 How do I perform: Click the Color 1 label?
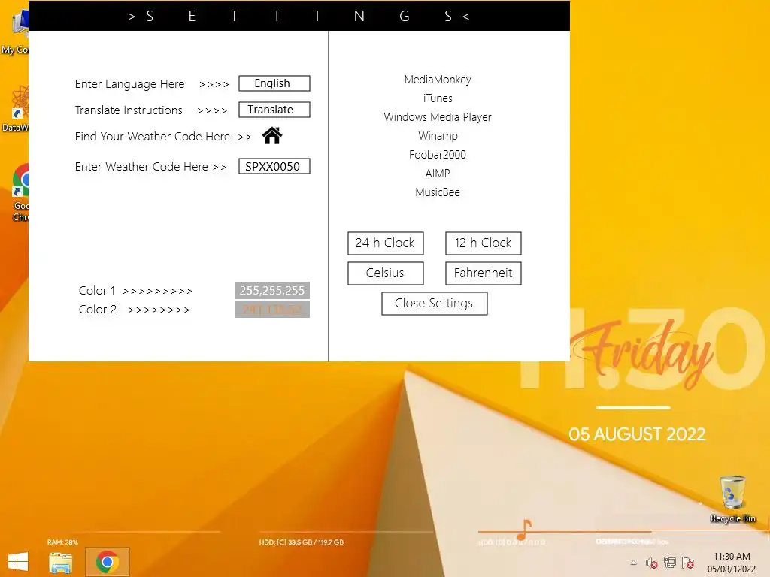[97, 291]
